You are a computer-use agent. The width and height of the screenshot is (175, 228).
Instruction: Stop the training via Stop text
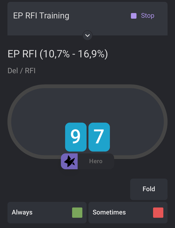pyautogui.click(x=148, y=16)
